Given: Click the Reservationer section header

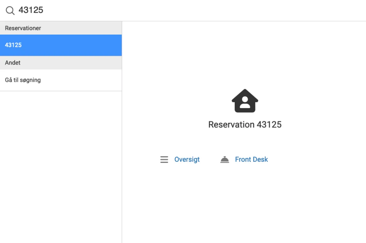Looking at the screenshot, I should click(x=23, y=28).
